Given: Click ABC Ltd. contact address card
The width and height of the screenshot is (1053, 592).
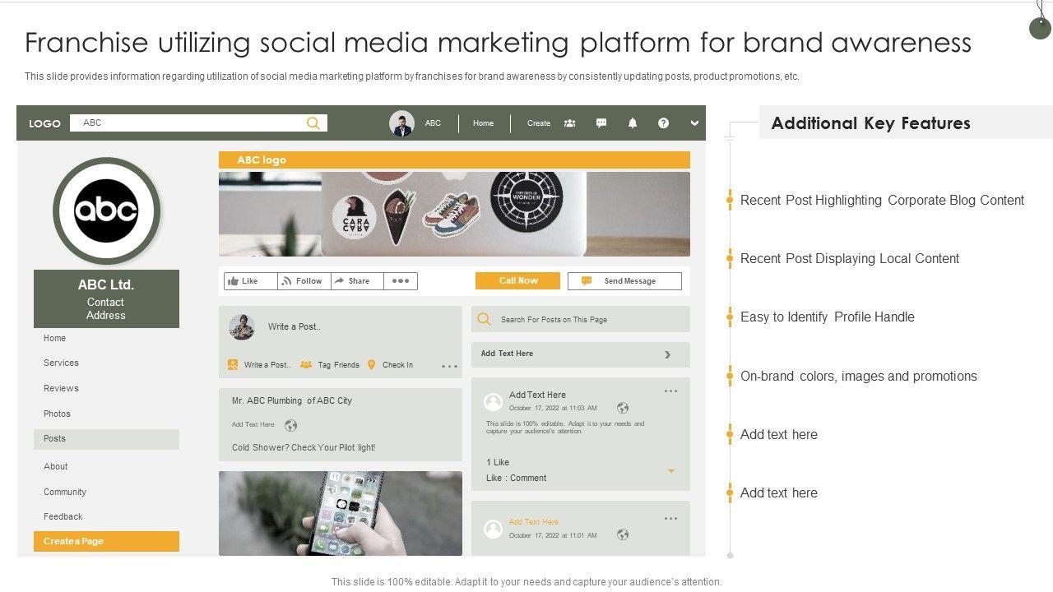Looking at the screenshot, I should pyautogui.click(x=106, y=299).
